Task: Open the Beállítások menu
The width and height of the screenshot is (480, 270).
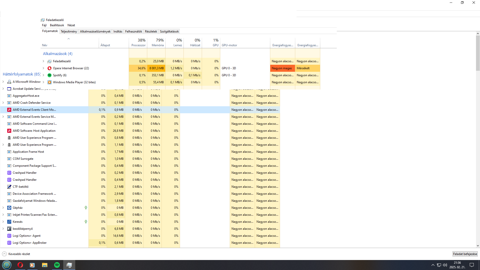Action: coord(57,25)
